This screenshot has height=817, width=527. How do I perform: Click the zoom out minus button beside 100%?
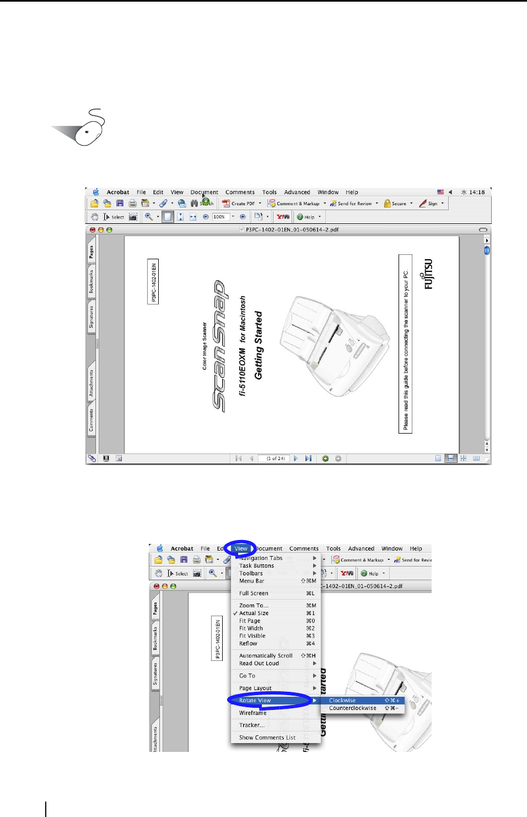(x=206, y=217)
